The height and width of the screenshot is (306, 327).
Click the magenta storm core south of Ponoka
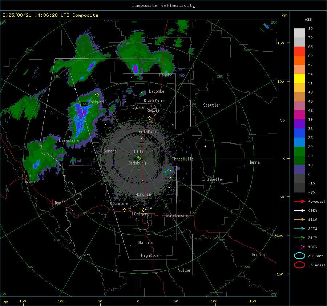[x=135, y=68]
